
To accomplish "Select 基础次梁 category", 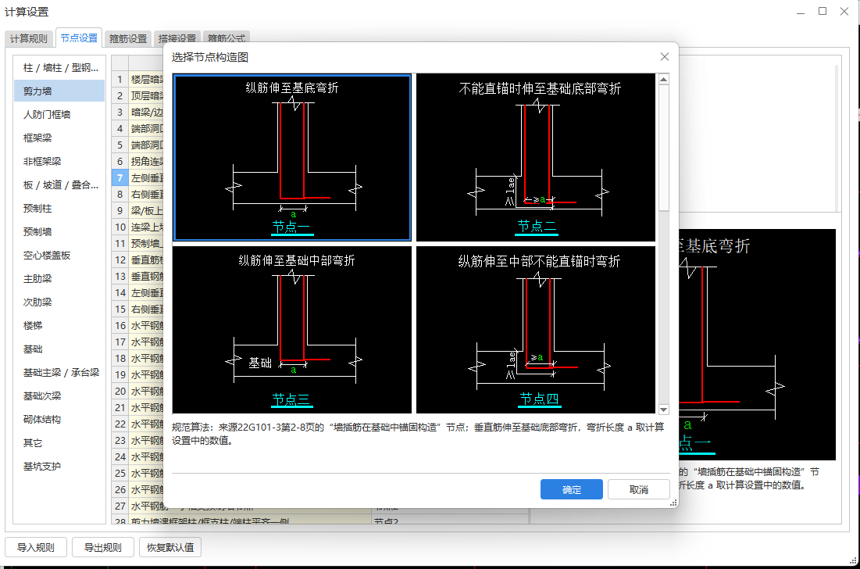I will coord(59,396).
